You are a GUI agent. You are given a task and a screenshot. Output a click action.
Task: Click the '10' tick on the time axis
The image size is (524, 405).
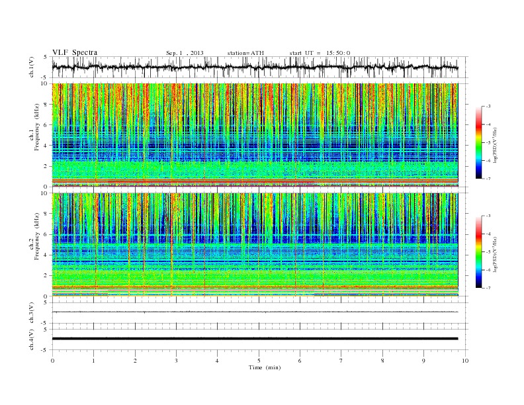click(x=465, y=361)
